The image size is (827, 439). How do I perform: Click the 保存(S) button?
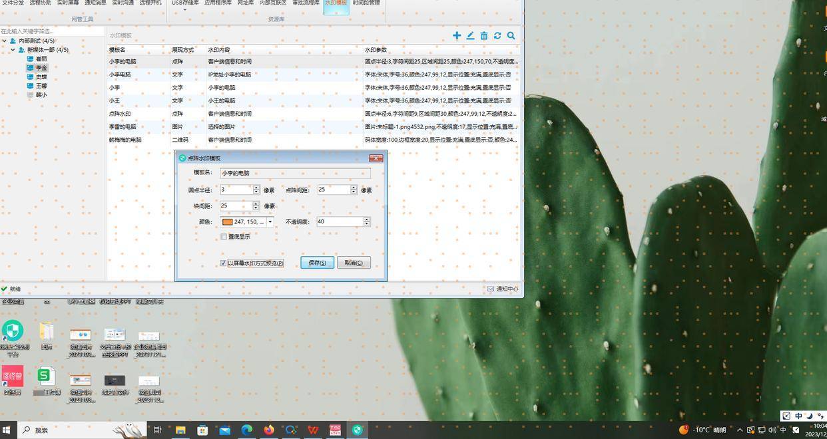(317, 263)
